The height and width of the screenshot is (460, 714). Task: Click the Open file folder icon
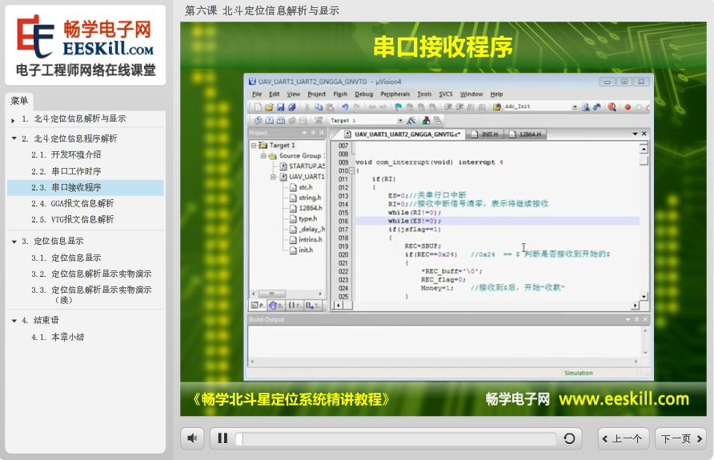point(269,107)
